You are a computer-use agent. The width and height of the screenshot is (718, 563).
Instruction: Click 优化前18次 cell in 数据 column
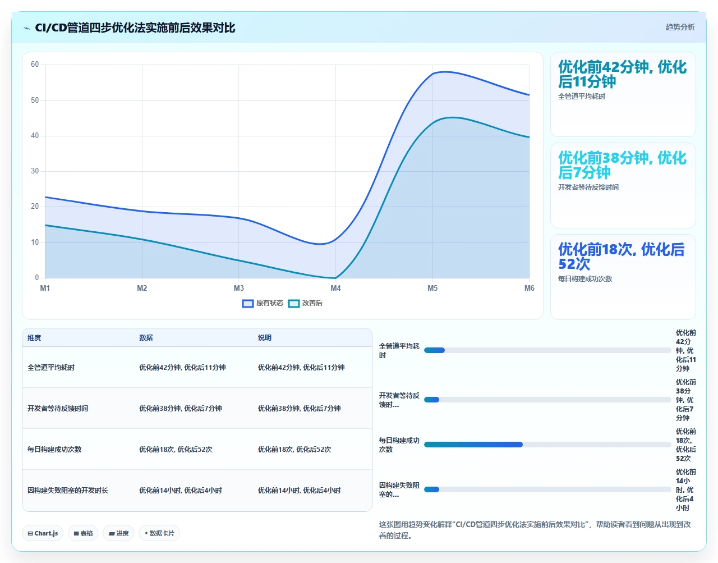176,450
